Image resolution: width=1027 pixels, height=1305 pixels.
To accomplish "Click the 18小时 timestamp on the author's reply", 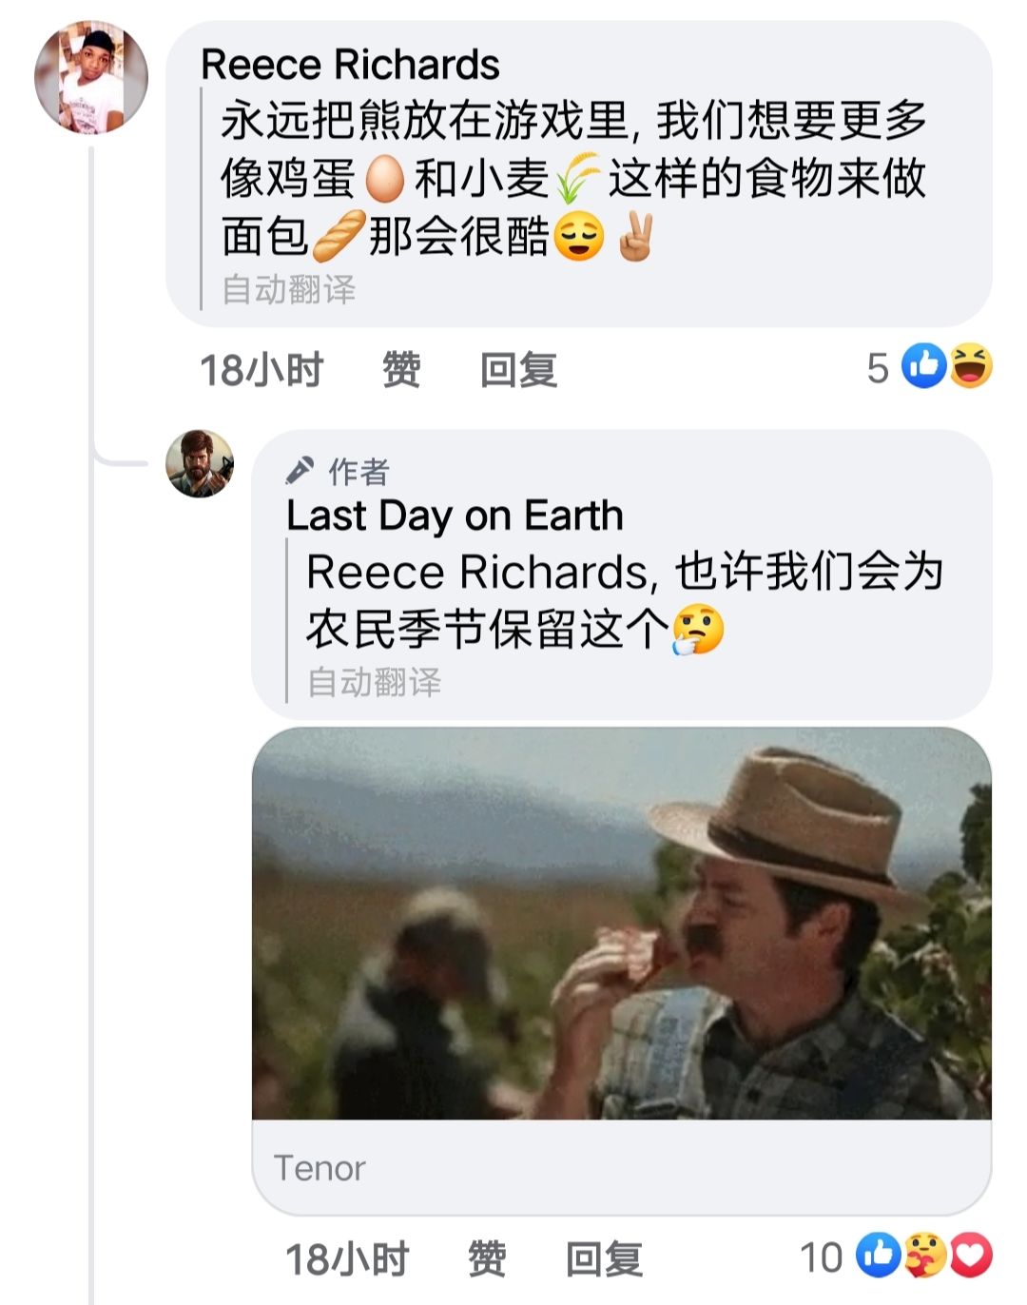I will pos(347,1259).
